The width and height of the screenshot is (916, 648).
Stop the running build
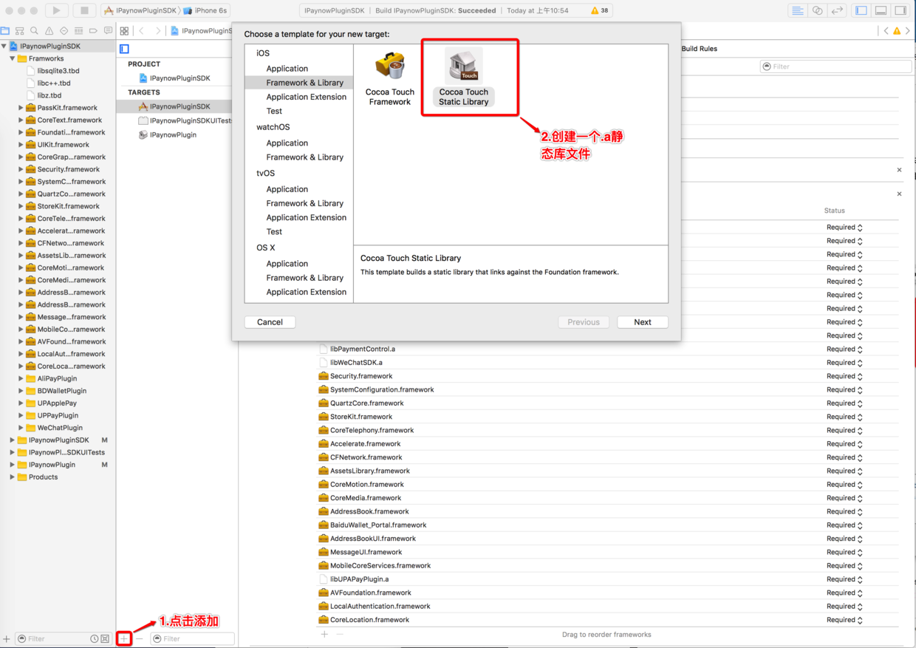pyautogui.click(x=84, y=10)
